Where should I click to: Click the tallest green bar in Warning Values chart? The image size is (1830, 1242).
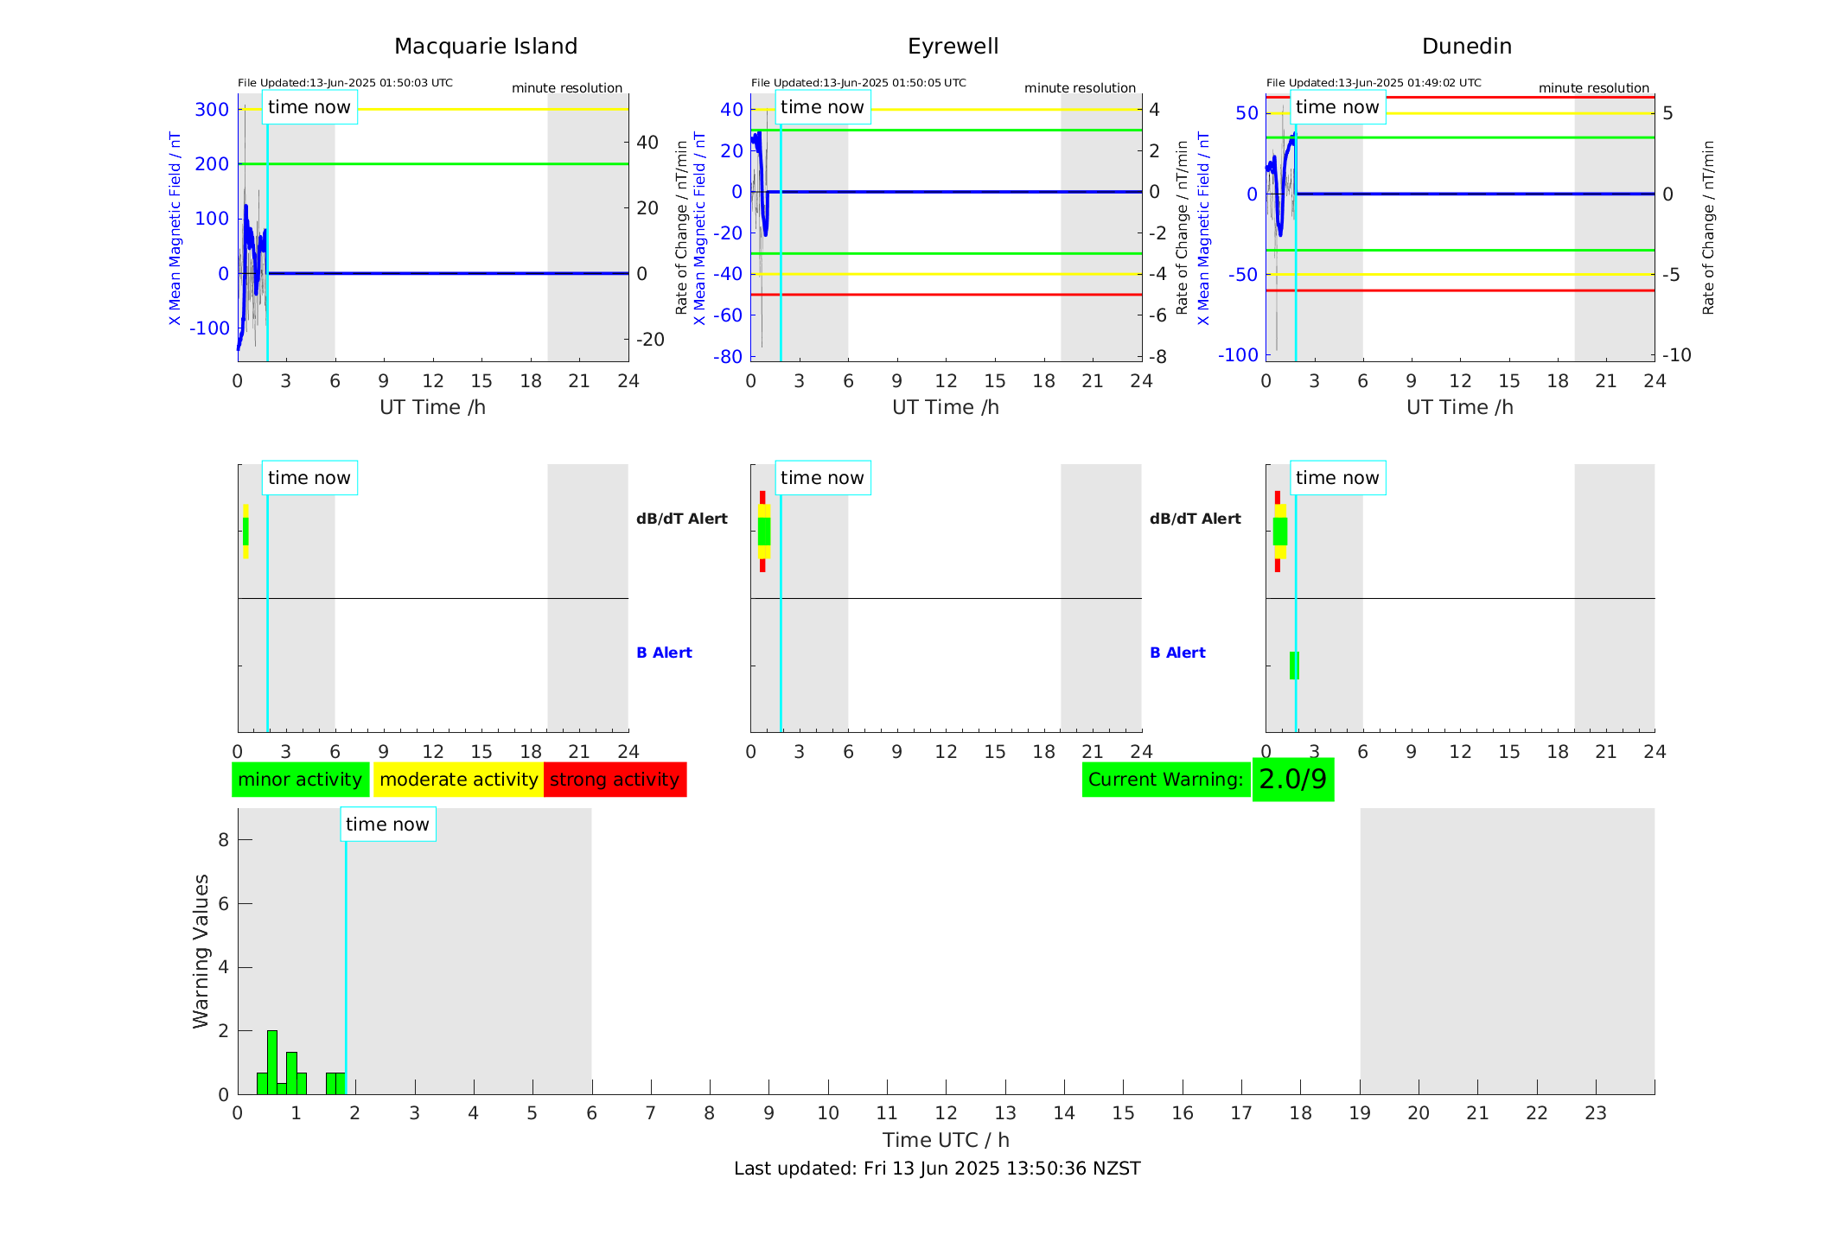[272, 1061]
